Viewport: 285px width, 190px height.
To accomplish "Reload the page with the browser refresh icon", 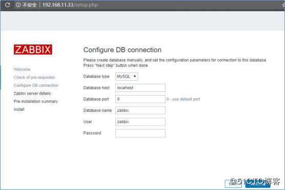I will click(8, 5).
